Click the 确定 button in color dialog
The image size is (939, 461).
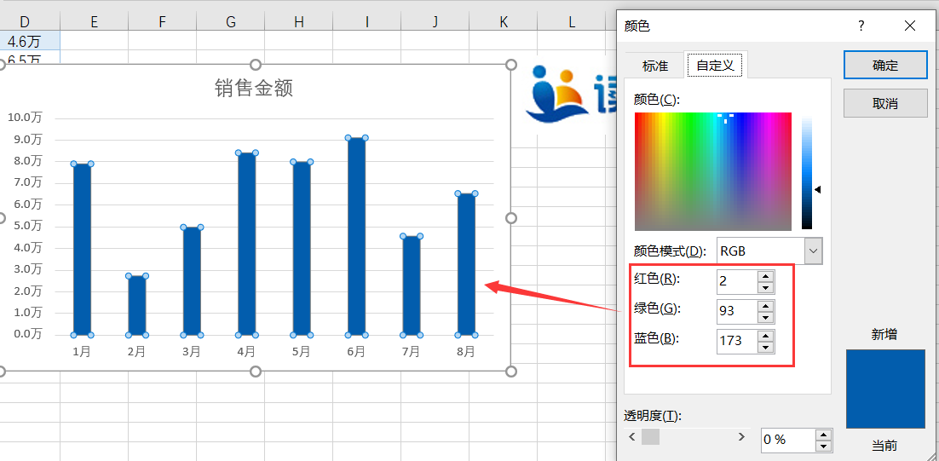point(885,65)
